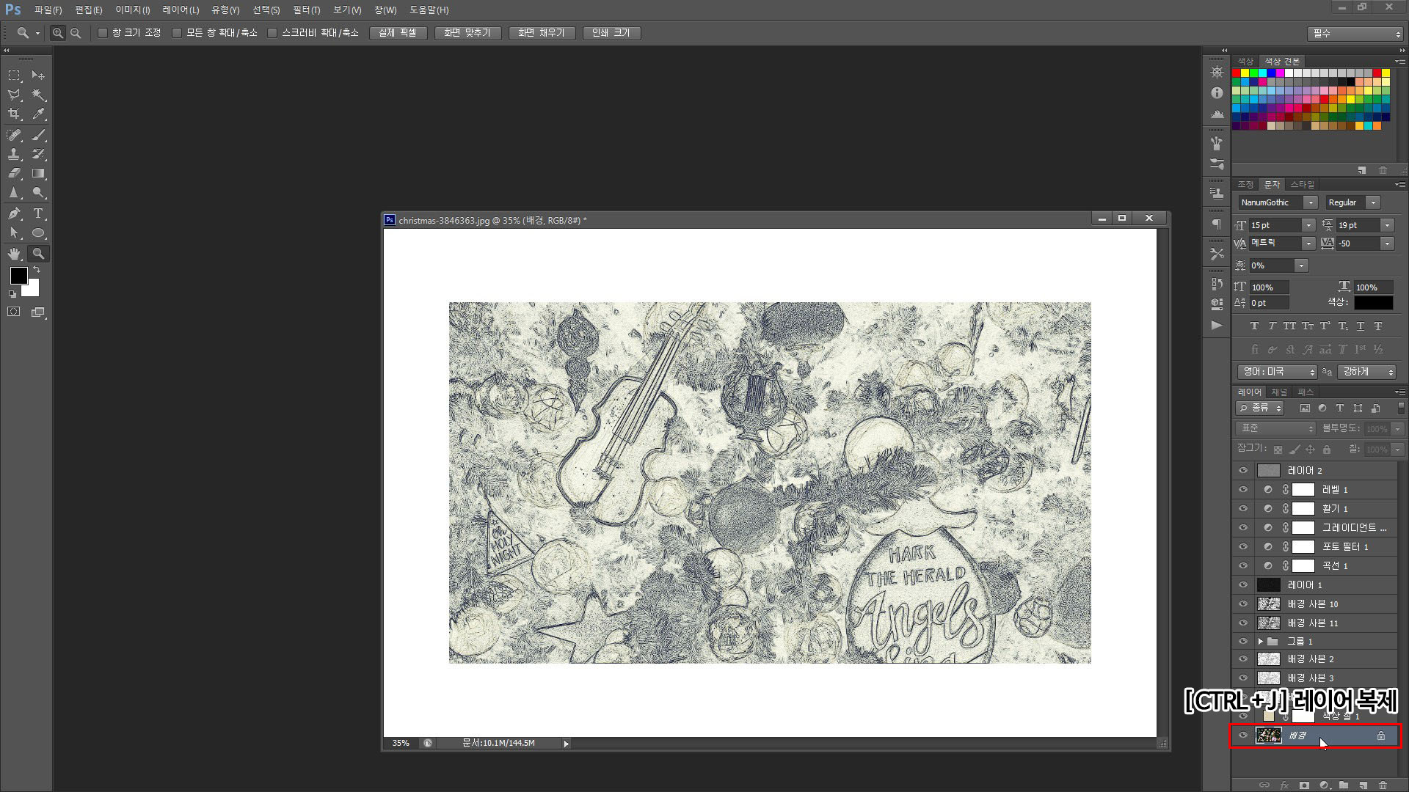
Task: Click zoom in mode icon in options bar
Action: pos(57,33)
